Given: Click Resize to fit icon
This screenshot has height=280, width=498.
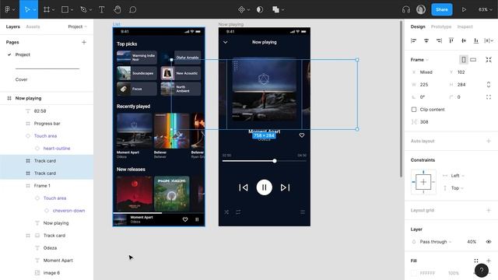Looking at the screenshot, I should [489, 59].
